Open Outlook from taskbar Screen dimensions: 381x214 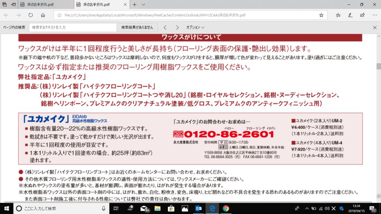(x=198, y=208)
